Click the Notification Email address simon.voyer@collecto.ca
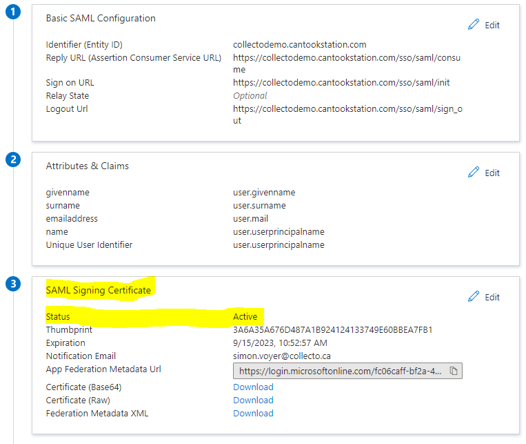 282,356
